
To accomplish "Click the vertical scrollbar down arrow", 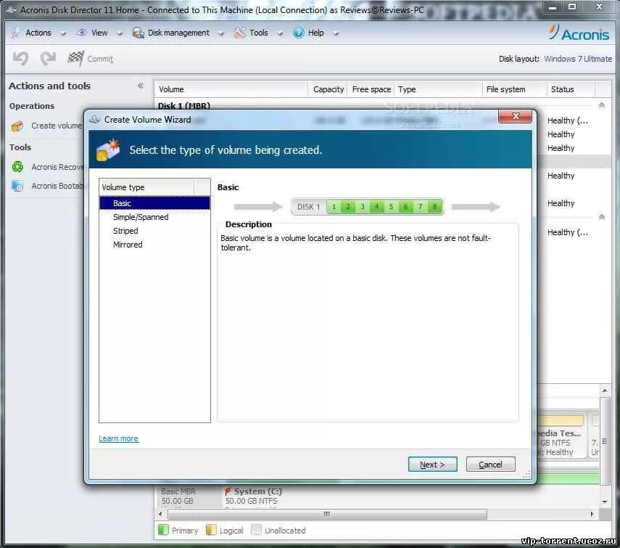I will (x=605, y=502).
